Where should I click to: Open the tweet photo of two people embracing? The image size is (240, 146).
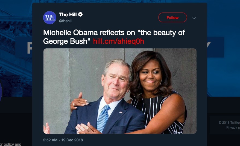click(x=120, y=91)
